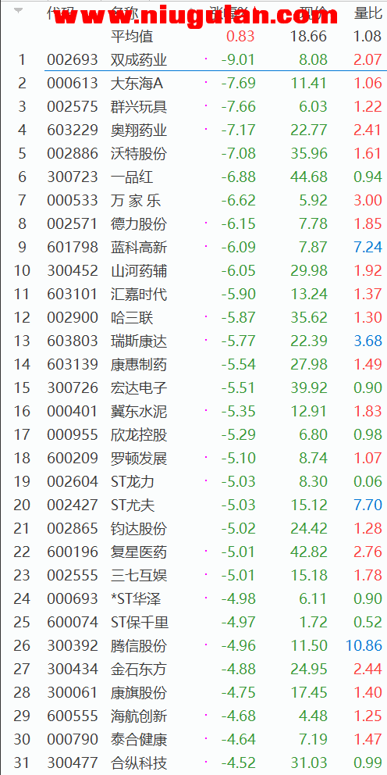Click stock code 002693
Screen dimensions: 387x775
73,60
